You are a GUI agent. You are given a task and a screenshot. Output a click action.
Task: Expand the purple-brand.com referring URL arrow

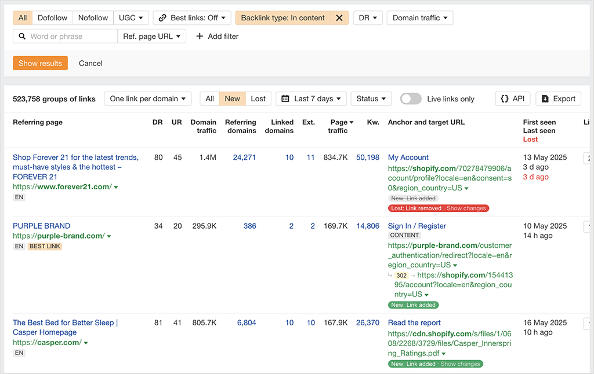pyautogui.click(x=109, y=236)
